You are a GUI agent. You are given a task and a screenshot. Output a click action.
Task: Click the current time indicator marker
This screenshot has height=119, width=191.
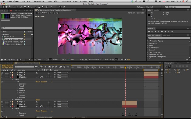pyautogui.click(x=125, y=68)
